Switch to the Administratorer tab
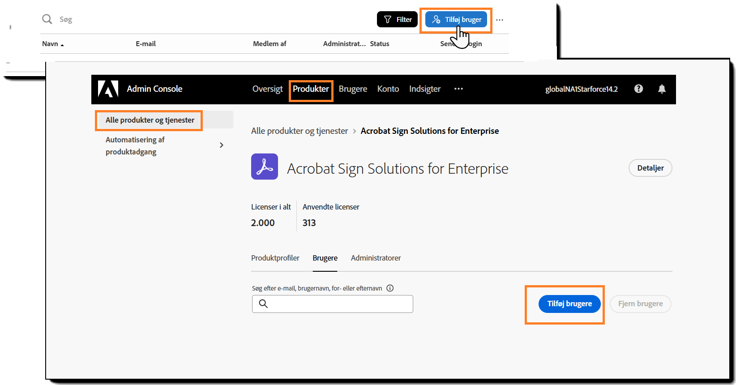Viewport: 736px width, 385px height. tap(376, 258)
